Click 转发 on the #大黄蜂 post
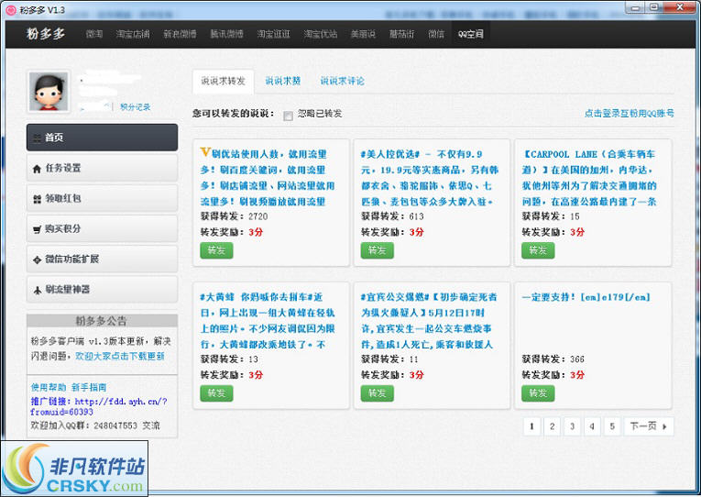 [216, 393]
